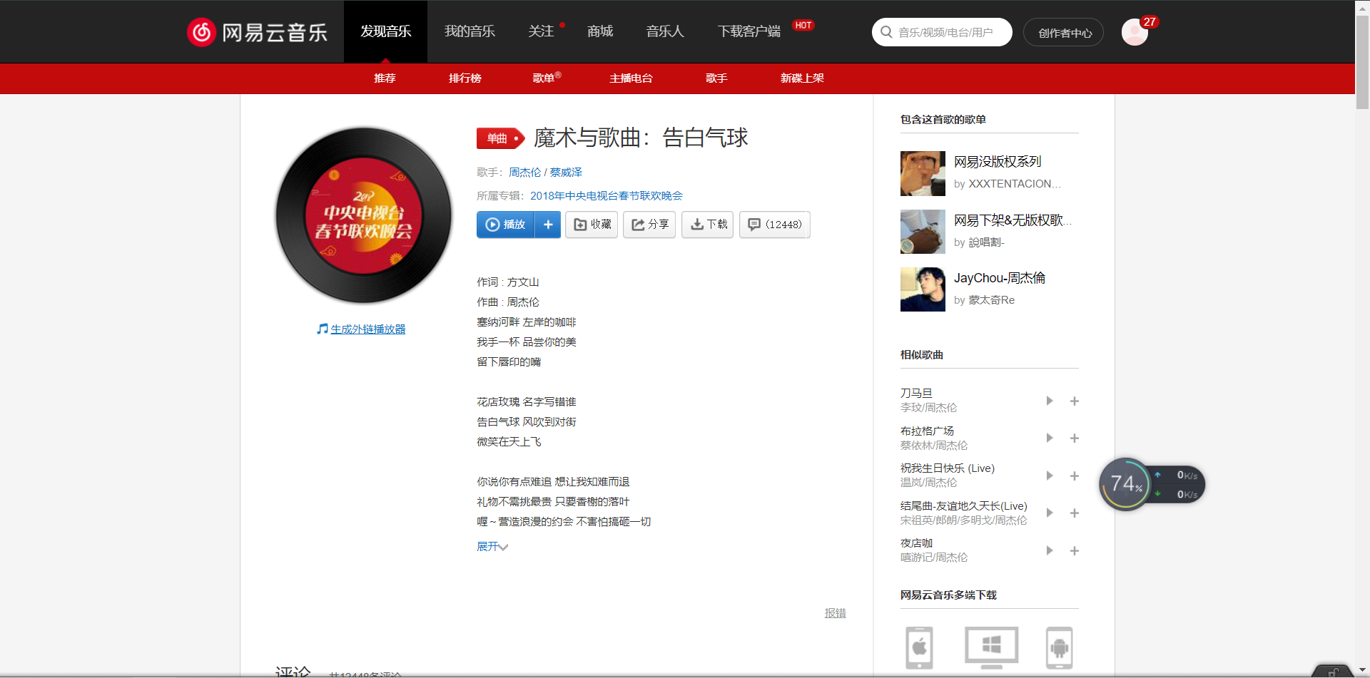The width and height of the screenshot is (1370, 678).
Task: Click the NetEase Cloud Music logo
Action: click(x=257, y=32)
